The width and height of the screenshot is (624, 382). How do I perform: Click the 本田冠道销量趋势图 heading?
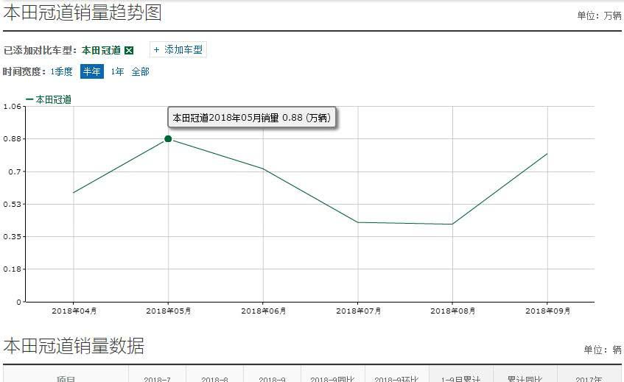[x=83, y=13]
